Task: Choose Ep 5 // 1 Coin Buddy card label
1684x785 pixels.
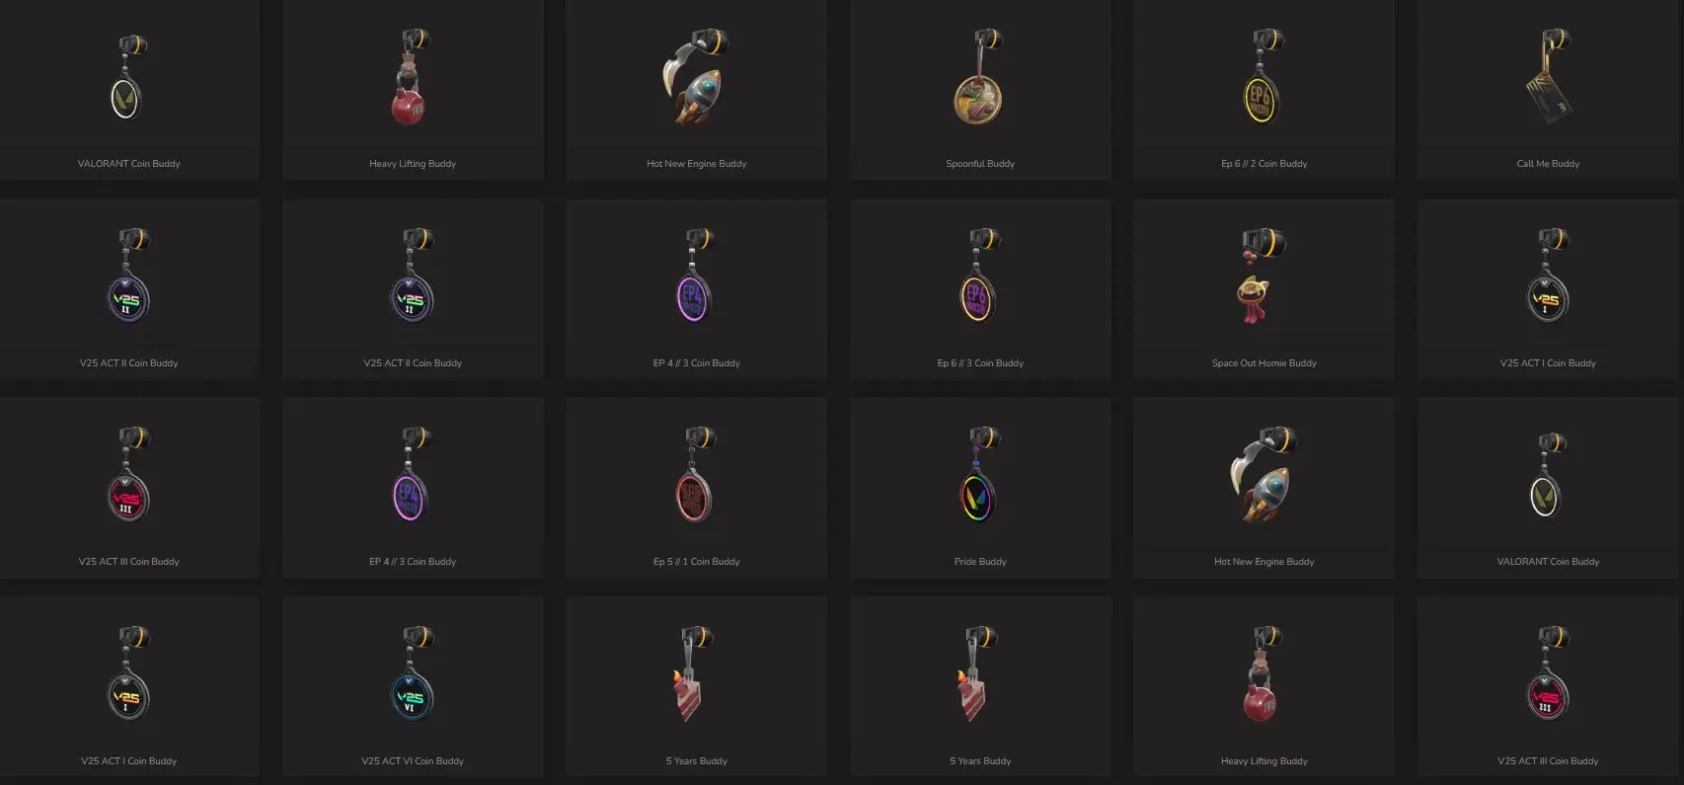Action: coord(696,562)
